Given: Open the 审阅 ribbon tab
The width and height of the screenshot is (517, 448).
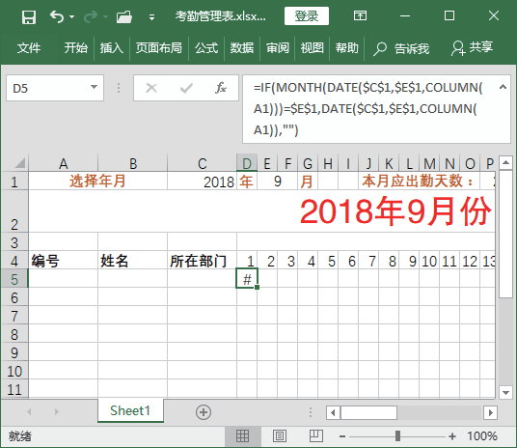Looking at the screenshot, I should point(278,48).
